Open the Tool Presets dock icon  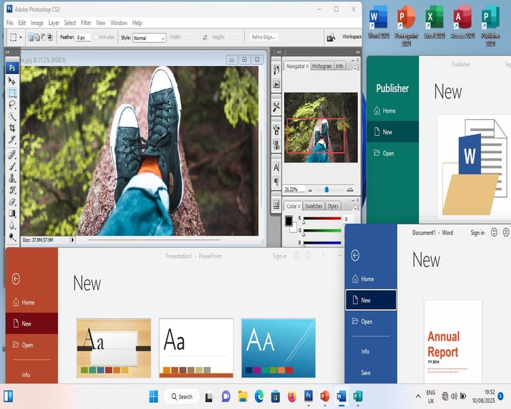[x=276, y=107]
